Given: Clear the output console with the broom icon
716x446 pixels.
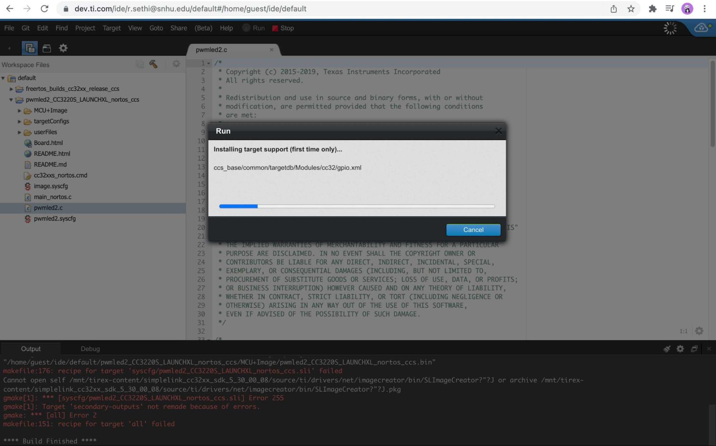Looking at the screenshot, I should tap(667, 349).
